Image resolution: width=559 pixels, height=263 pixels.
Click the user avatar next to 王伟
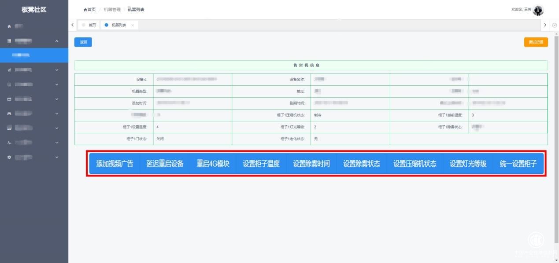pos(538,10)
